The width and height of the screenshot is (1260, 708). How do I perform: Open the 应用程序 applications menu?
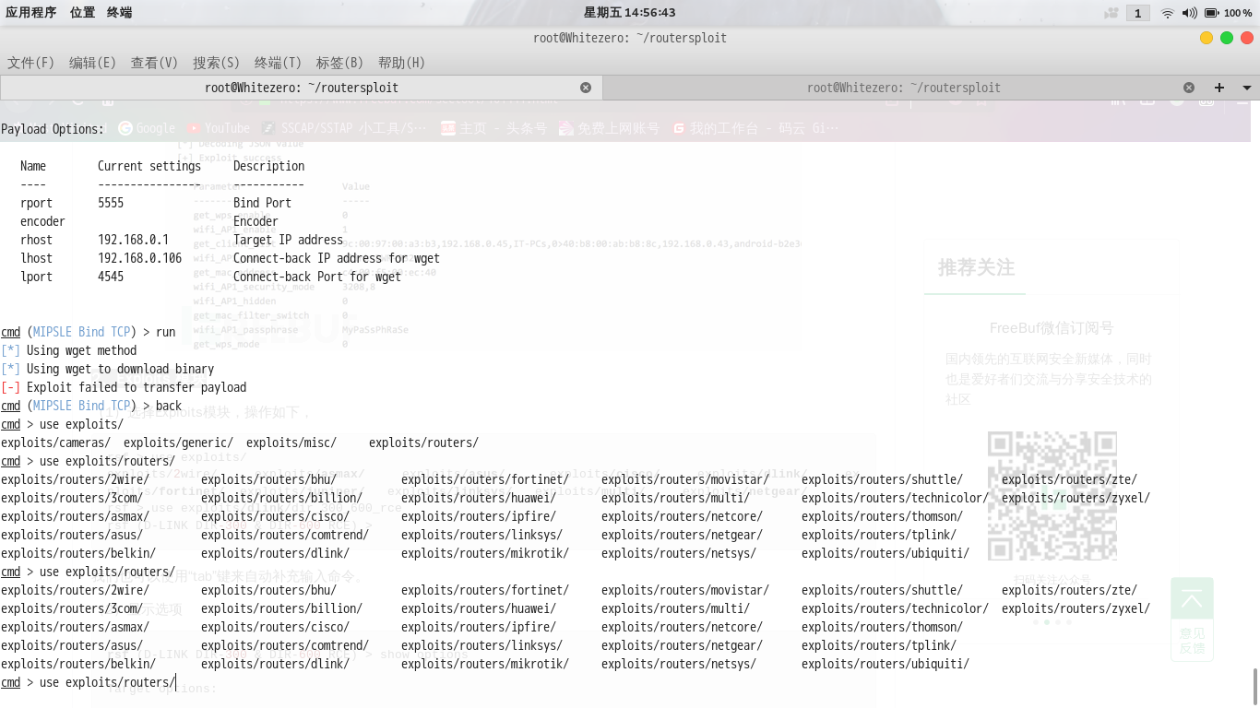click(x=30, y=13)
